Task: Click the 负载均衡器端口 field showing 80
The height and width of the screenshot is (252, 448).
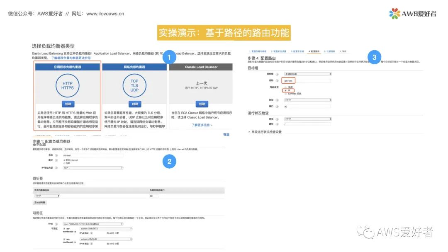Action: click(154, 196)
